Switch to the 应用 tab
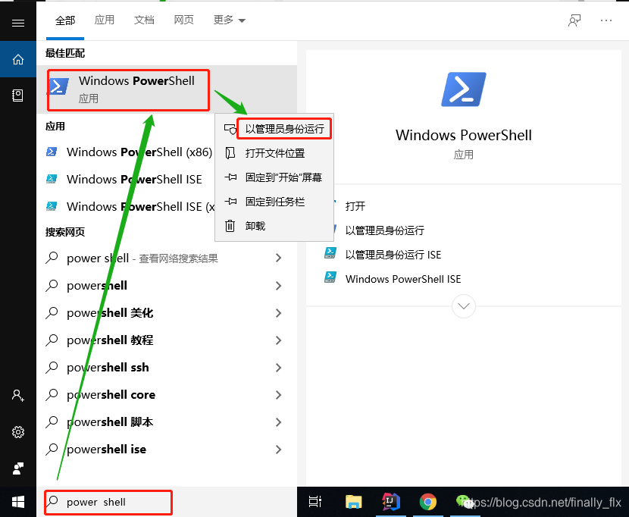 point(105,20)
